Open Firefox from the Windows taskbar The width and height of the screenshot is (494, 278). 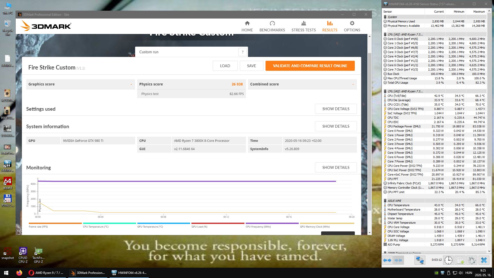point(19,273)
